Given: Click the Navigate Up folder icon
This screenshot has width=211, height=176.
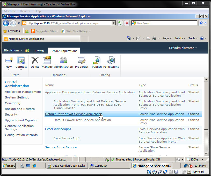Looking at the screenshot, I should (x=27, y=50).
